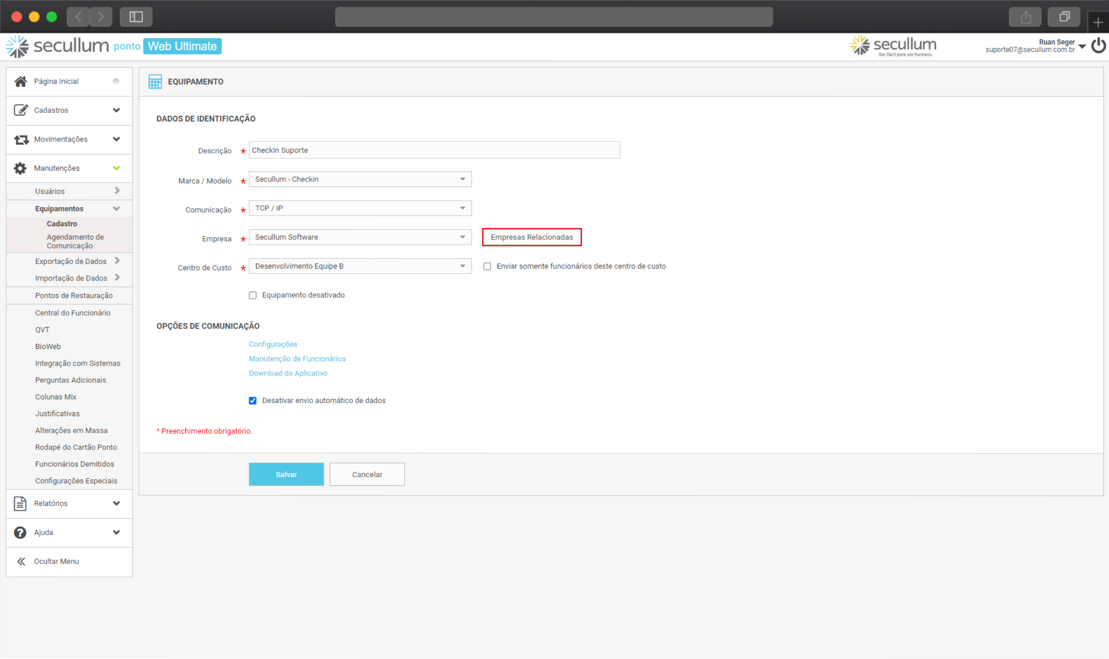The width and height of the screenshot is (1109, 659).
Task: Open the Marca / Modelo dropdown
Action: point(360,180)
